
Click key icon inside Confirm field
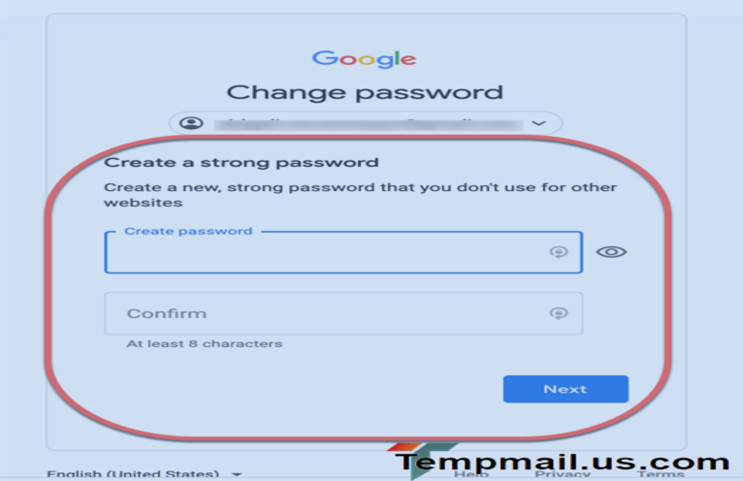(559, 313)
